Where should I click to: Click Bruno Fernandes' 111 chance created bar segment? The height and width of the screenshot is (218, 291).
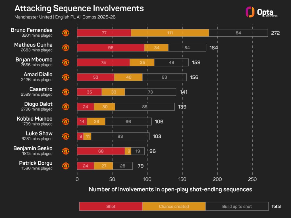[x=170, y=33]
